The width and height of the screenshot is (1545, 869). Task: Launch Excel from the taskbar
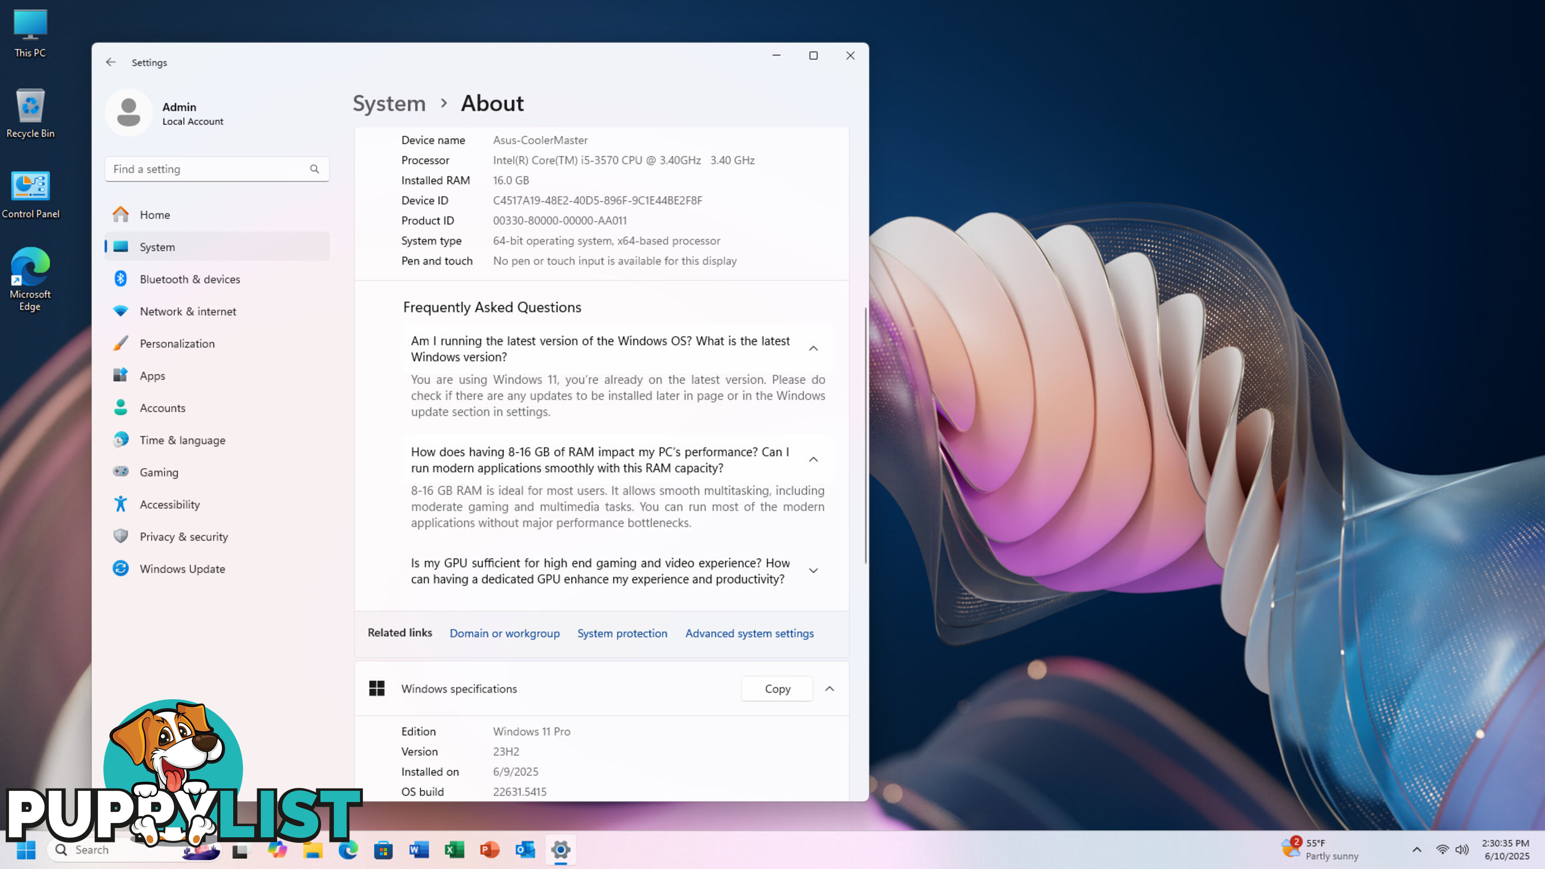[x=454, y=850]
